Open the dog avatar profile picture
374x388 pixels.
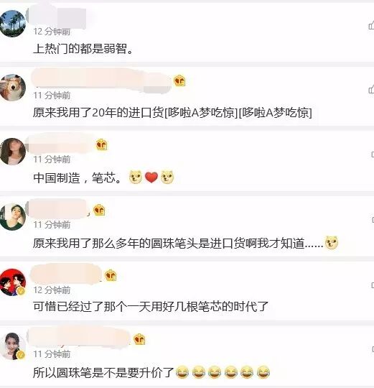[x=13, y=88]
